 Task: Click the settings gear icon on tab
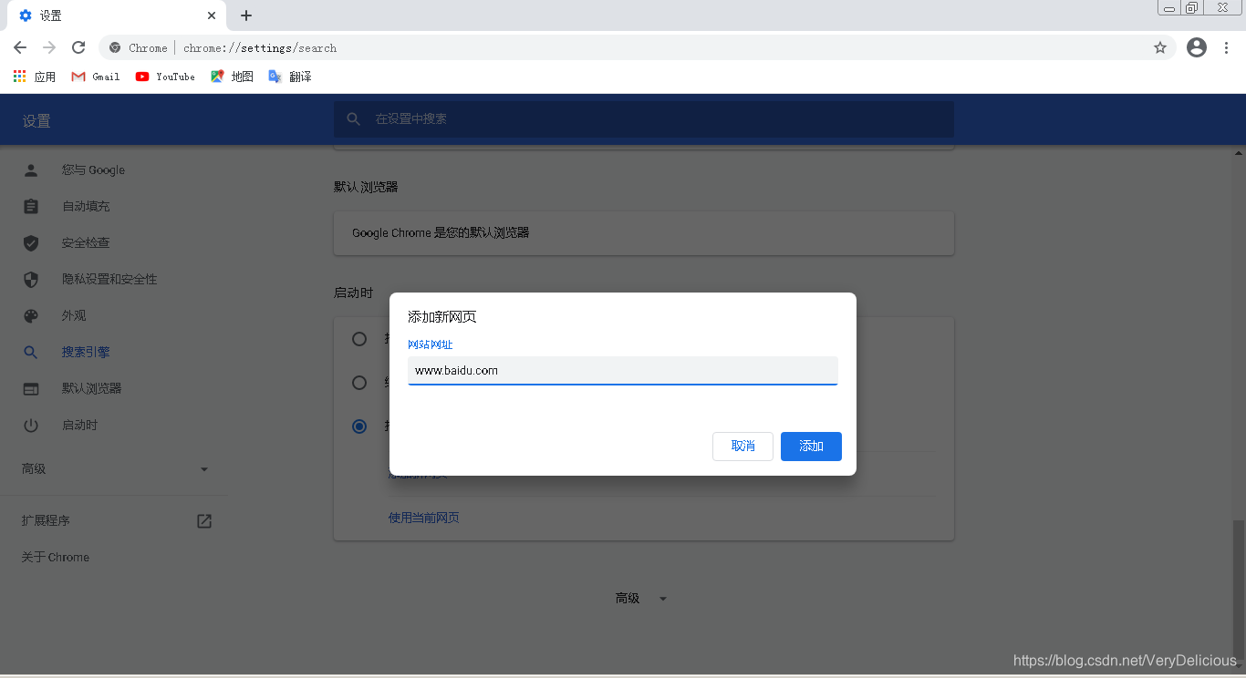pos(25,15)
